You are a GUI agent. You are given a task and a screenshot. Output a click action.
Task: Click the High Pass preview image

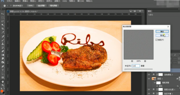[139, 45]
